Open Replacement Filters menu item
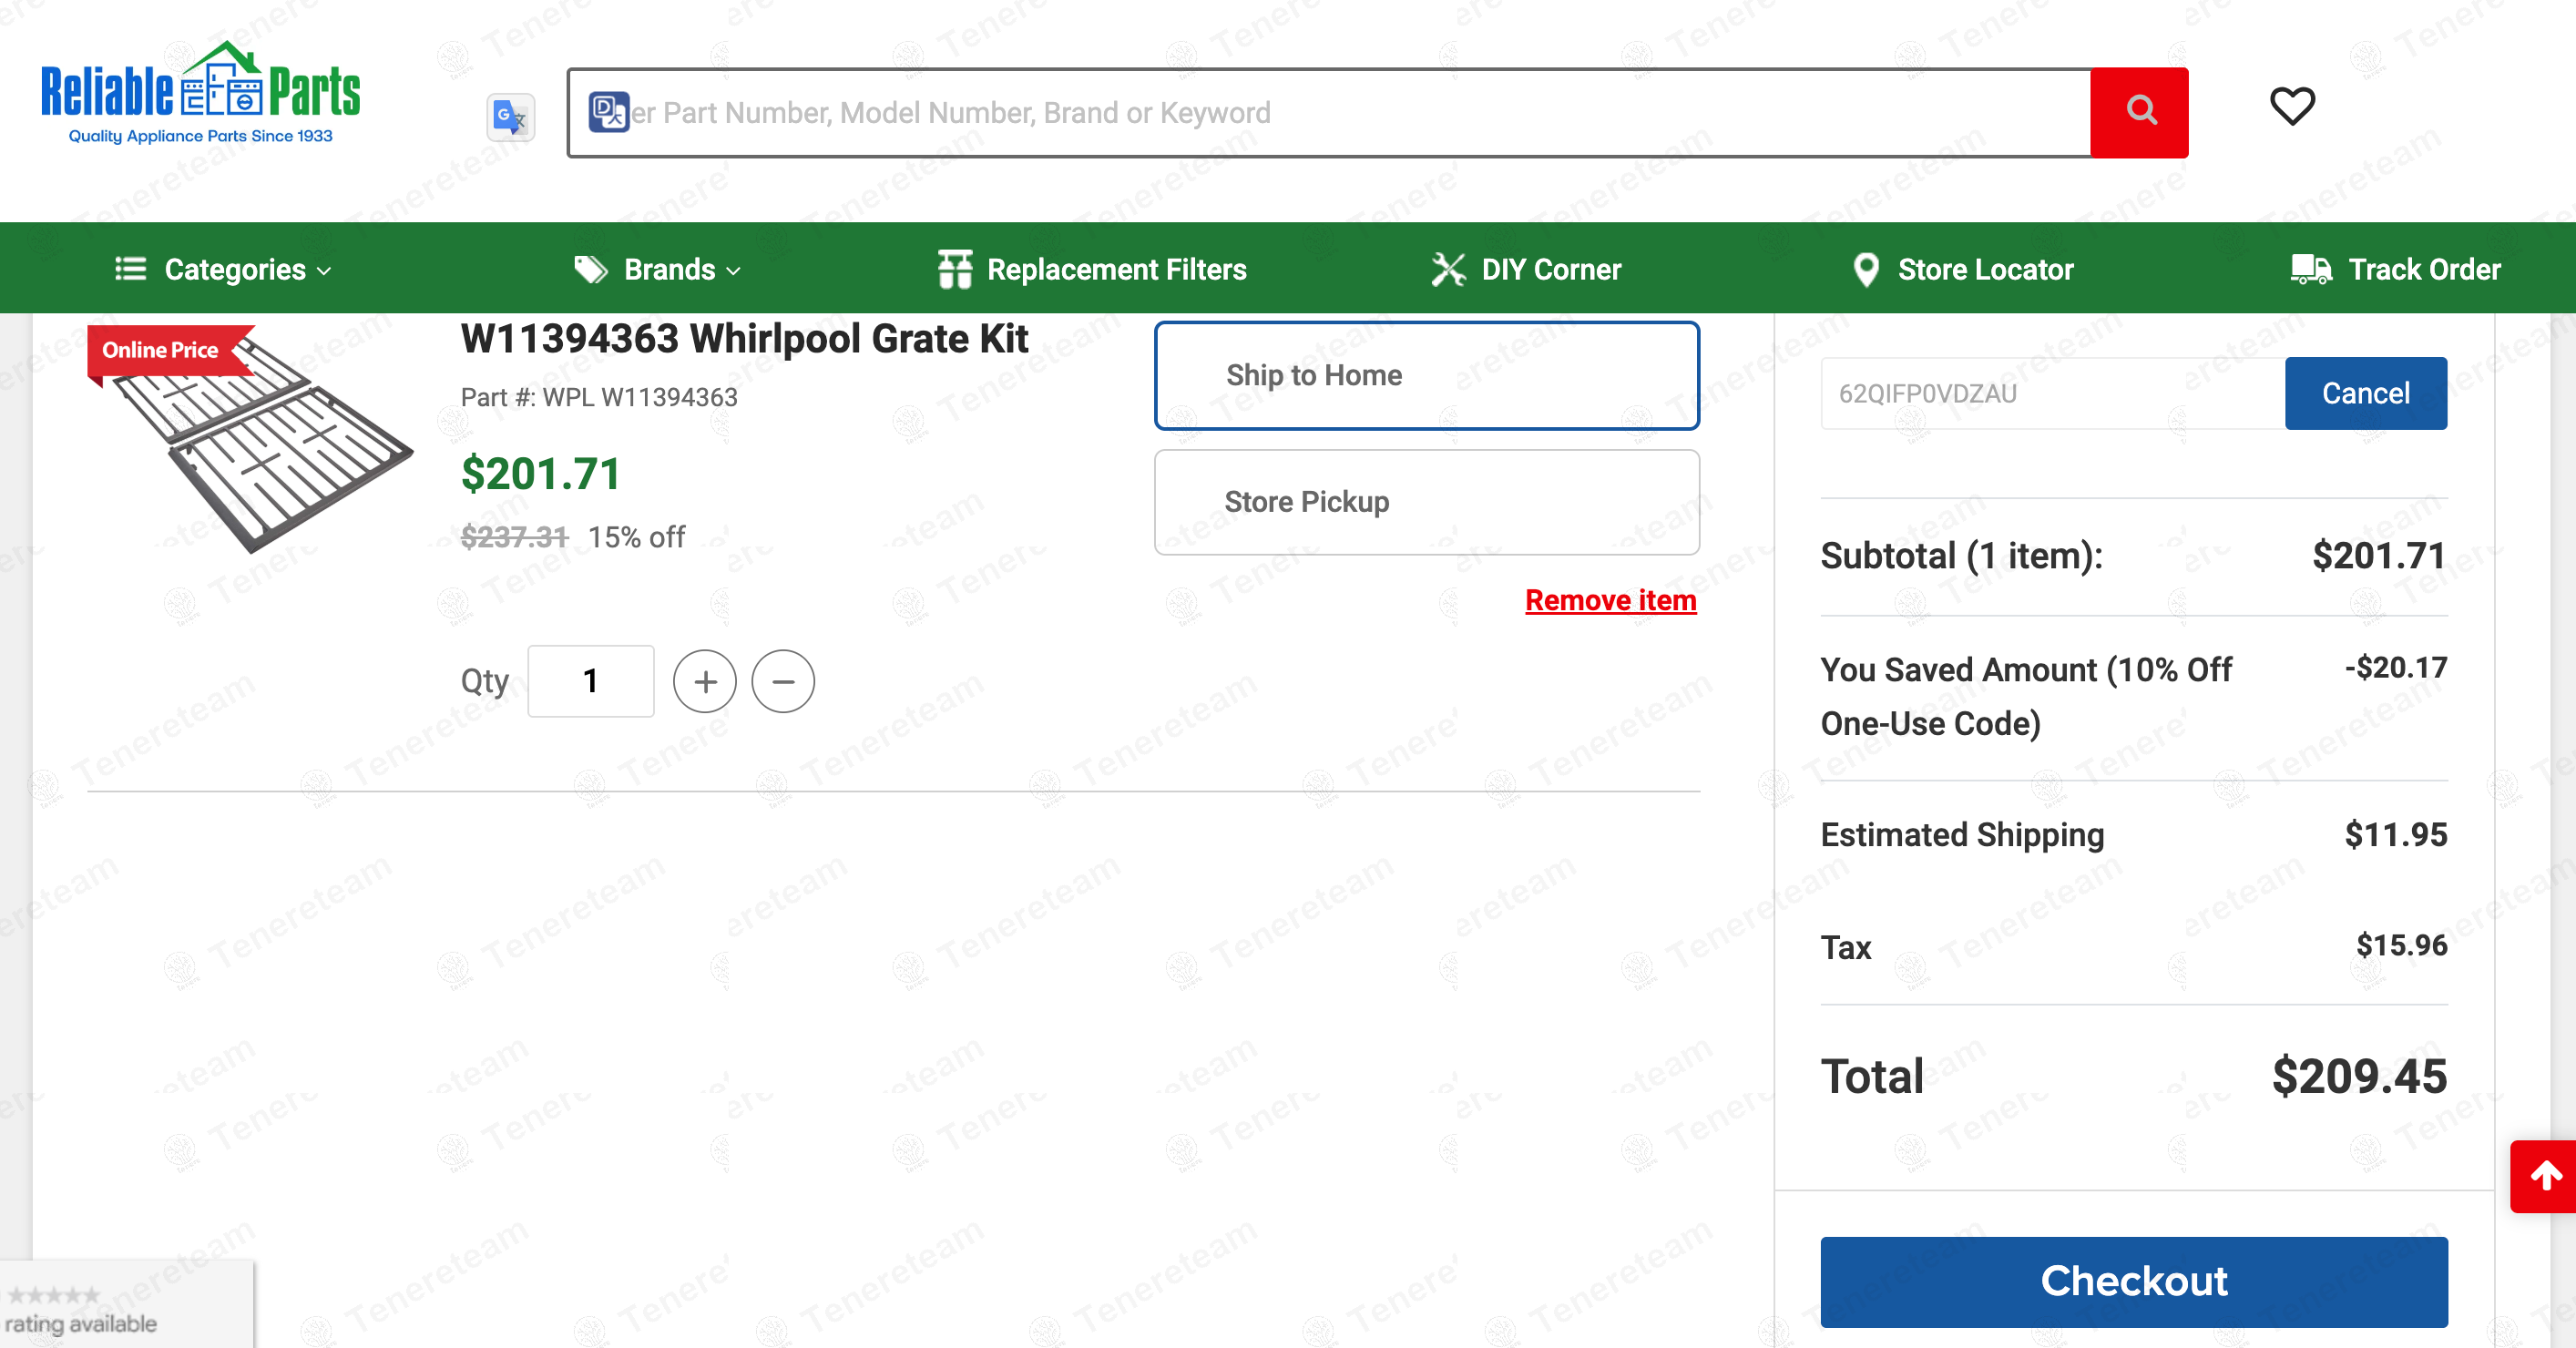This screenshot has width=2576, height=1348. (x=1092, y=269)
